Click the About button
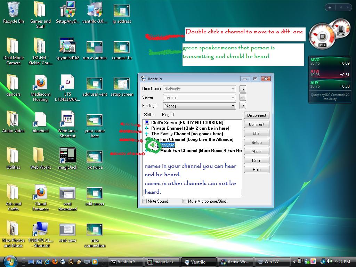356x267 pixels. pyautogui.click(x=257, y=152)
